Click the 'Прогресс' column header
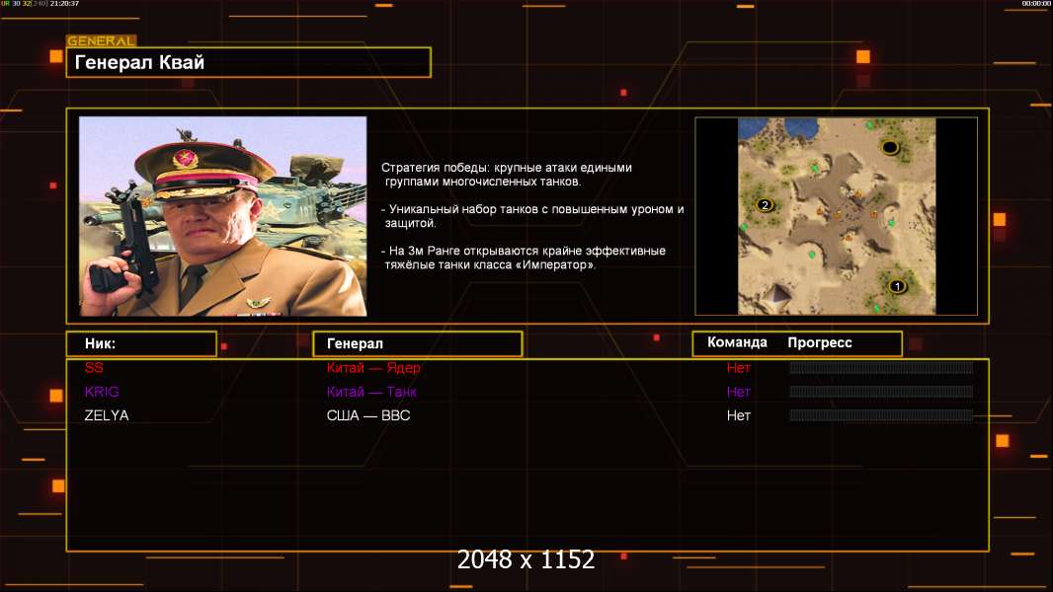This screenshot has height=592, width=1053. pyautogui.click(x=819, y=342)
